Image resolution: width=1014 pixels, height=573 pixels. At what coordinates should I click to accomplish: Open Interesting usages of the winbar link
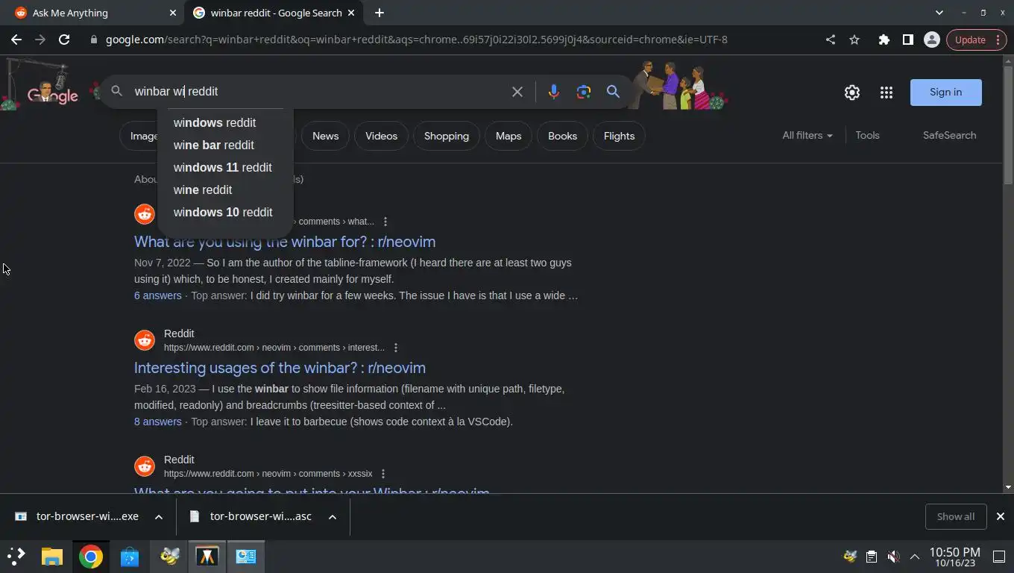[x=280, y=368]
